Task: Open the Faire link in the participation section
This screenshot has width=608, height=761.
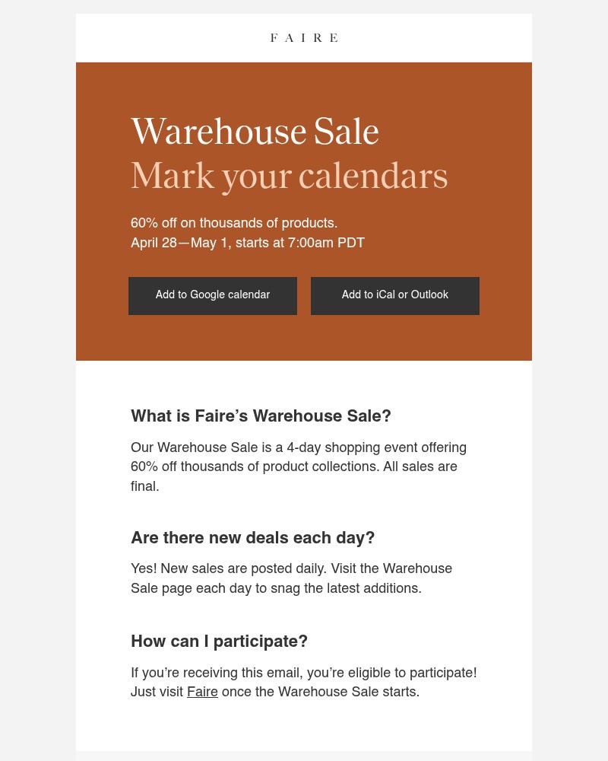Action: pyautogui.click(x=202, y=692)
